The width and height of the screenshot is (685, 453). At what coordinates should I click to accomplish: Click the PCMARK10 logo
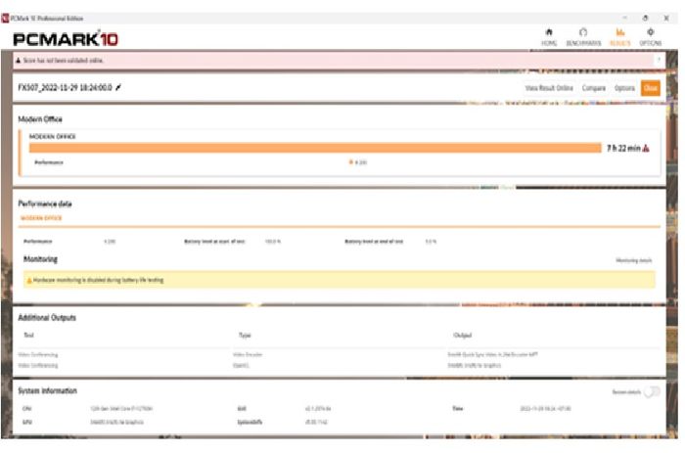click(66, 39)
